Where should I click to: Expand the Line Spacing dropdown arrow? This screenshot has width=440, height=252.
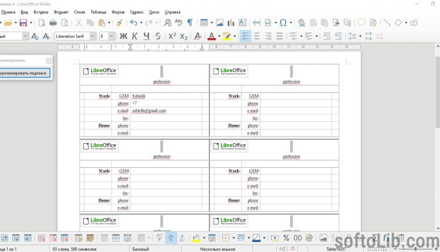coord(360,36)
